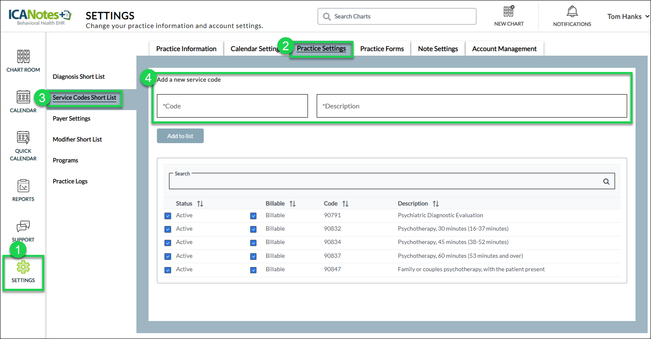The width and height of the screenshot is (651, 339).
Task: Open the Chart Room sidebar icon
Action: (x=23, y=56)
